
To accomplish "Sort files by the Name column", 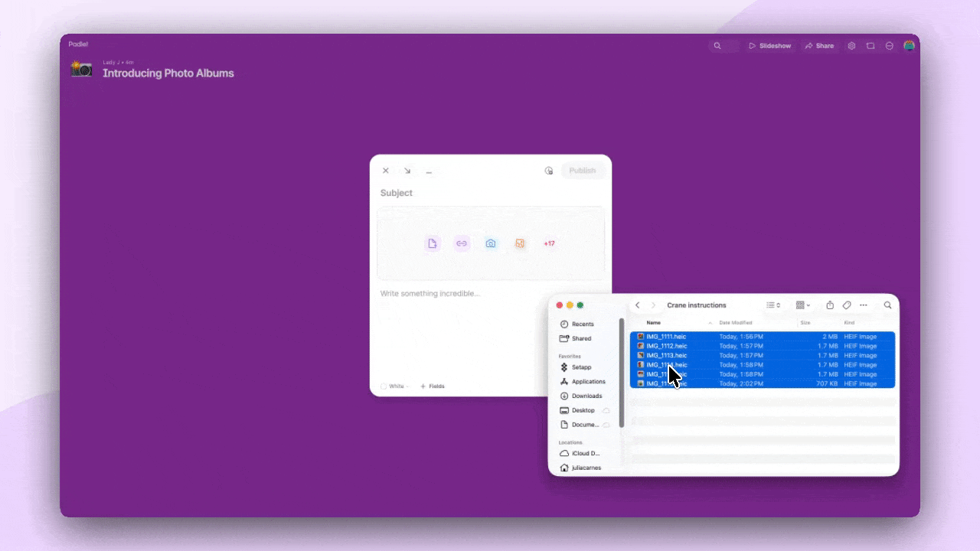I will pyautogui.click(x=654, y=323).
